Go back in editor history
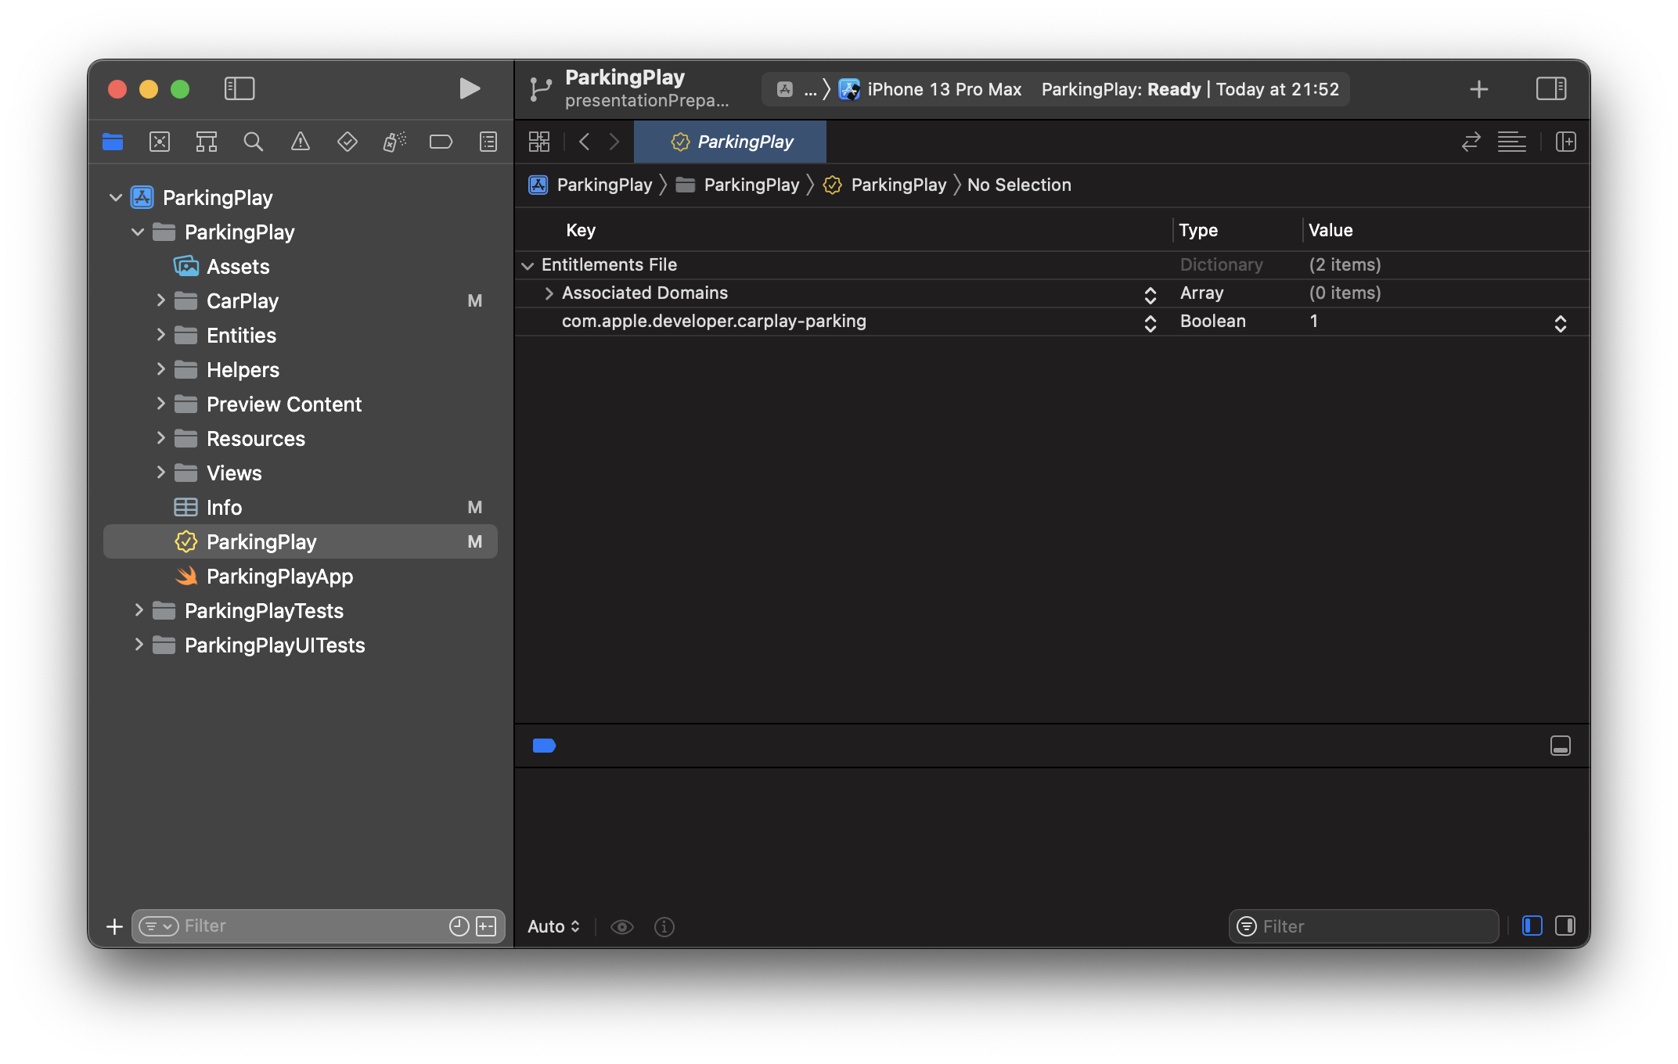The width and height of the screenshot is (1678, 1064). click(584, 142)
